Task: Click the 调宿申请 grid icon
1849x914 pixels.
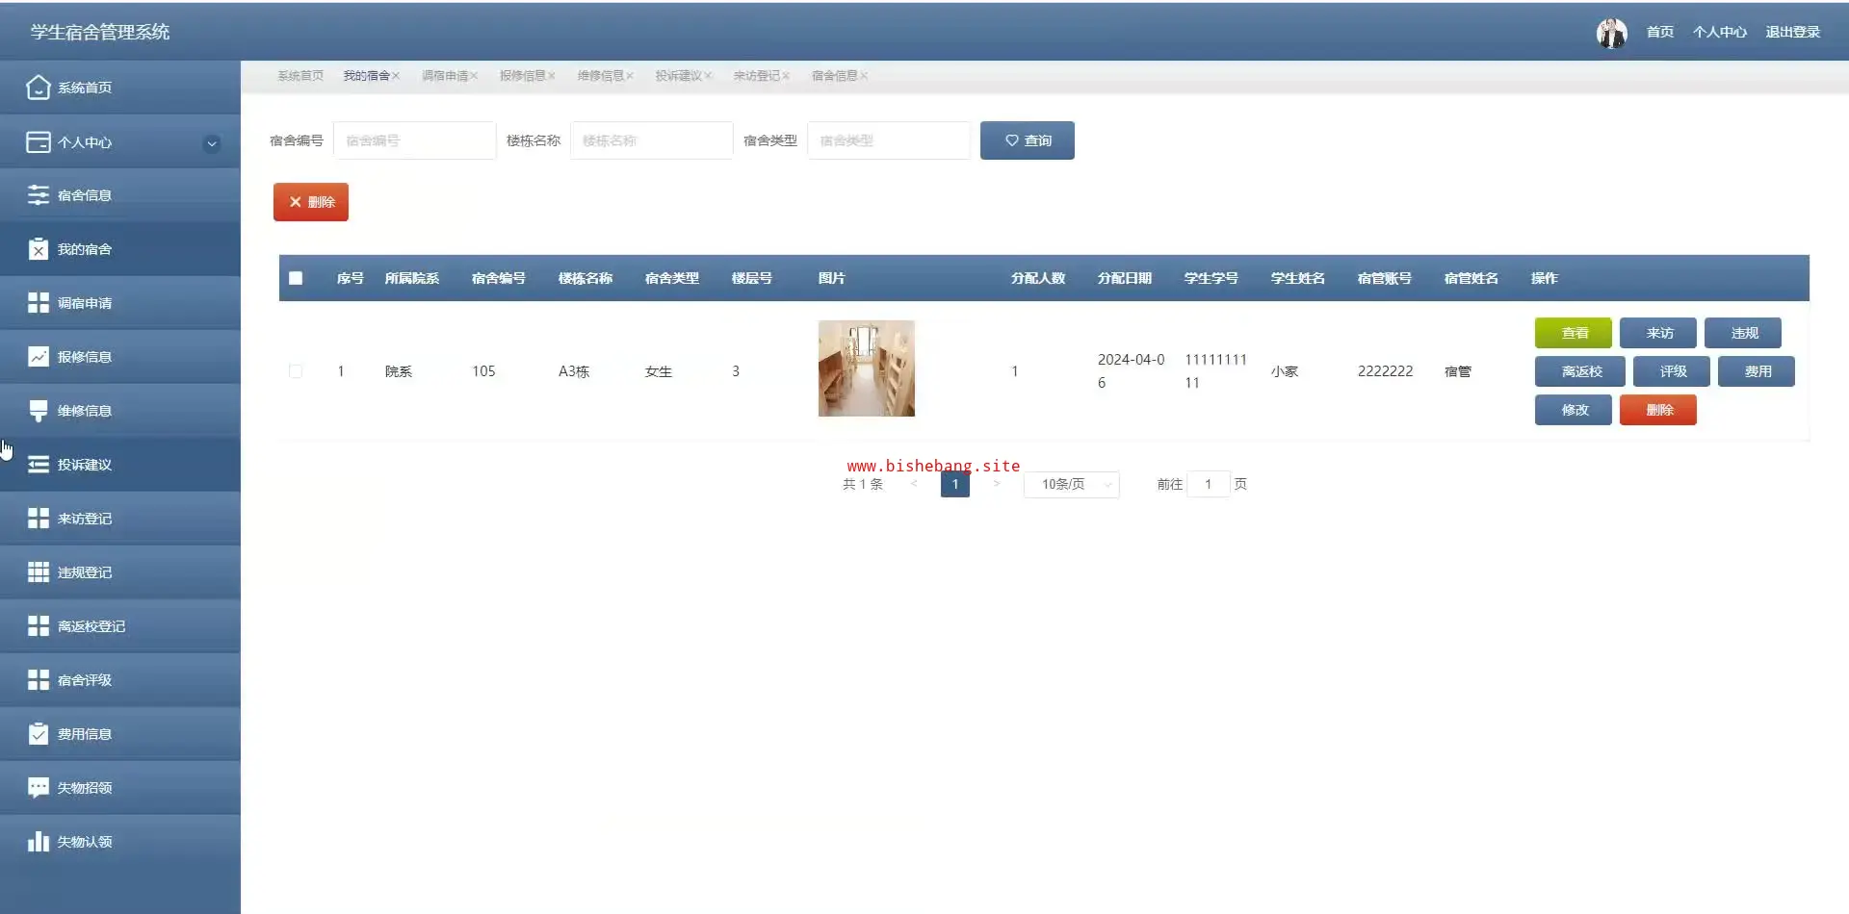Action: click(x=38, y=303)
